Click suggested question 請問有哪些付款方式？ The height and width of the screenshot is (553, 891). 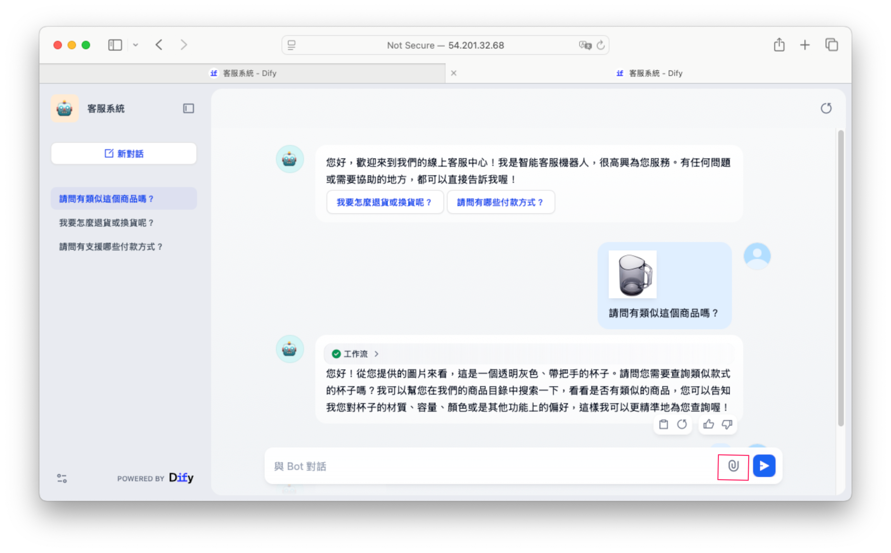click(x=500, y=202)
